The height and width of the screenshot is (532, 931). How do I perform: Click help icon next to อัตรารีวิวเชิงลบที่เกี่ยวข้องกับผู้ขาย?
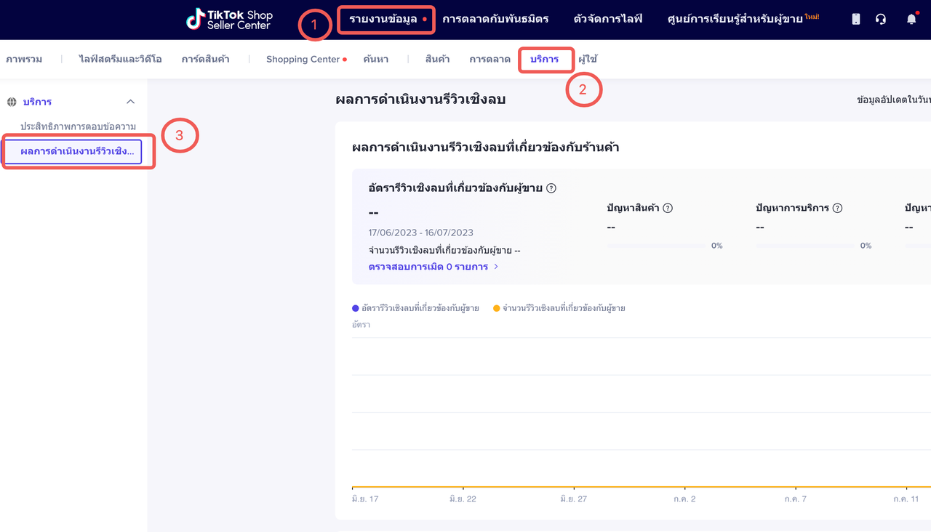tap(551, 188)
